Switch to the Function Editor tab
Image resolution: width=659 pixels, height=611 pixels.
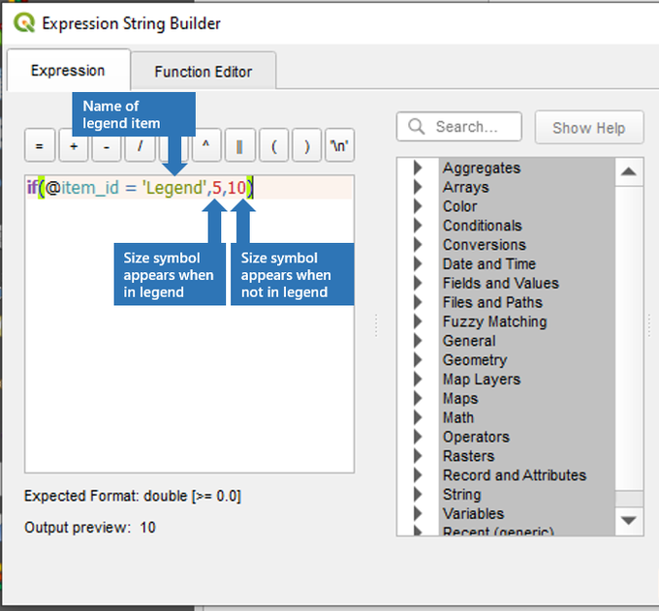point(204,71)
